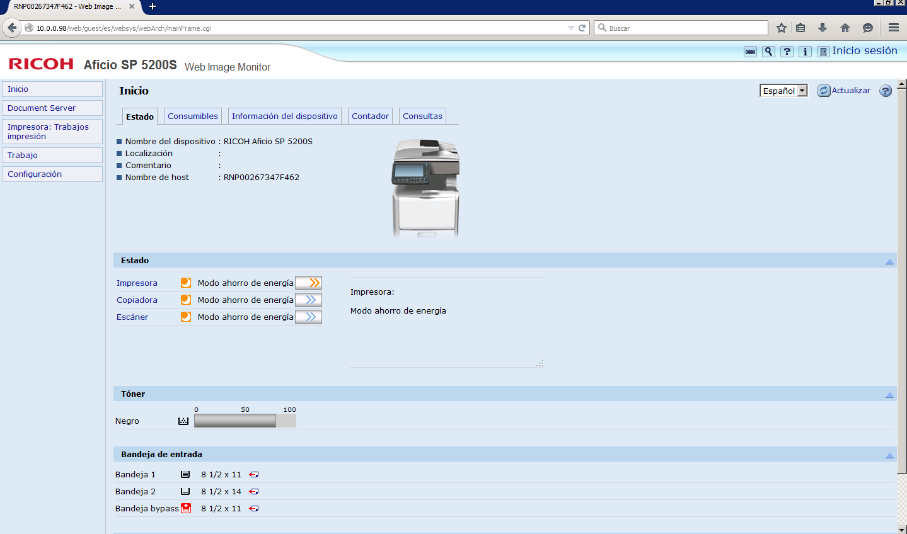Screen dimensions: 907x534
Task: Click the Escáner energy saver status icon
Action: pos(186,317)
